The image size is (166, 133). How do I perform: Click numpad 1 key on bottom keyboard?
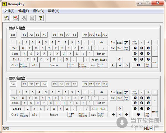135,109
